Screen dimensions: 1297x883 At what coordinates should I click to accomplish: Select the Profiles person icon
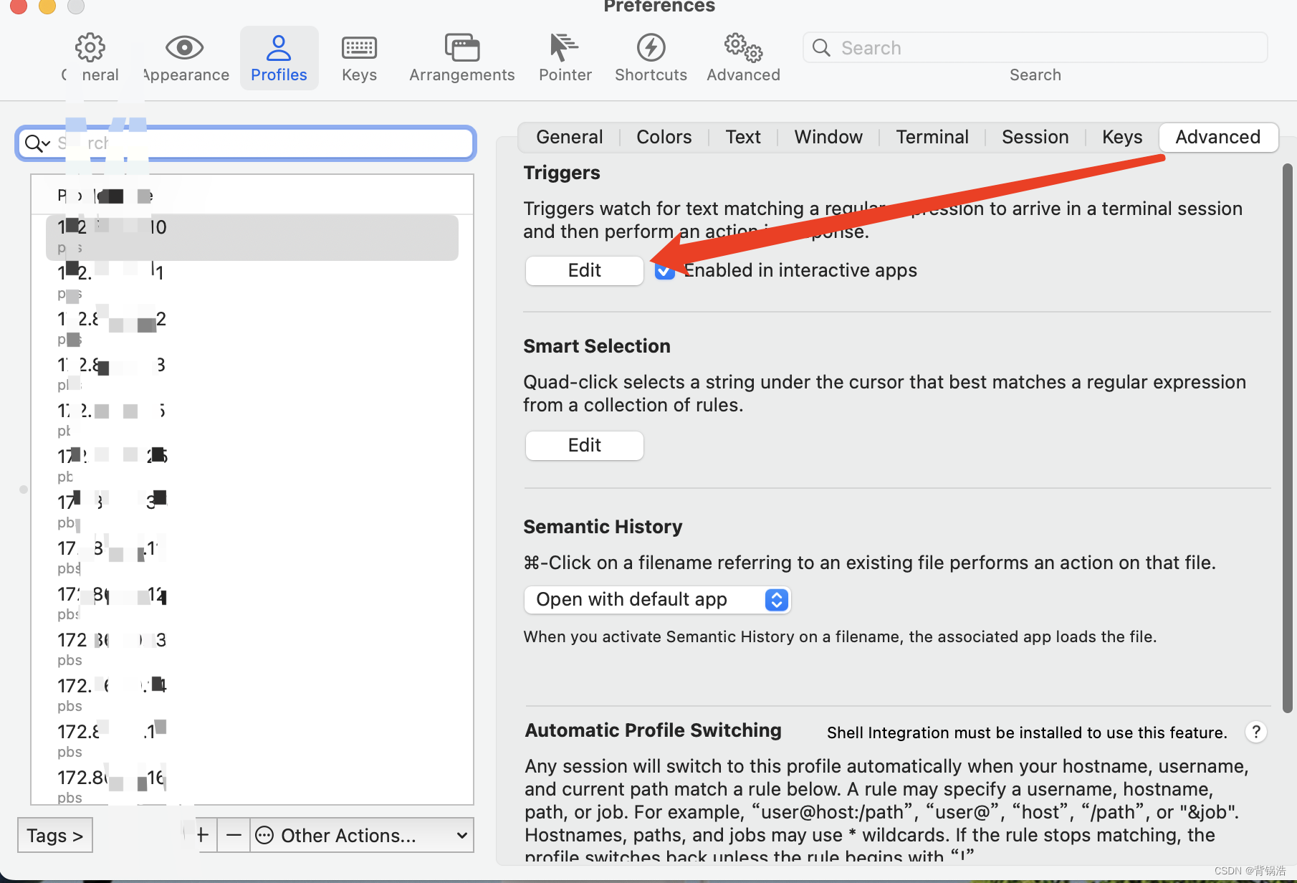click(279, 48)
